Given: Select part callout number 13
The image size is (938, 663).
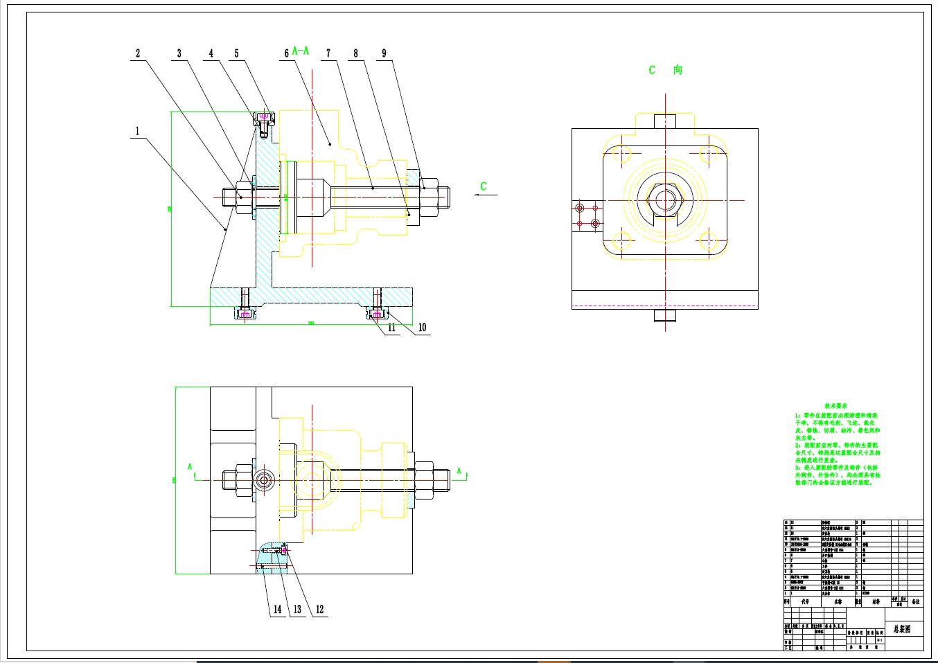Looking at the screenshot, I should (x=297, y=610).
